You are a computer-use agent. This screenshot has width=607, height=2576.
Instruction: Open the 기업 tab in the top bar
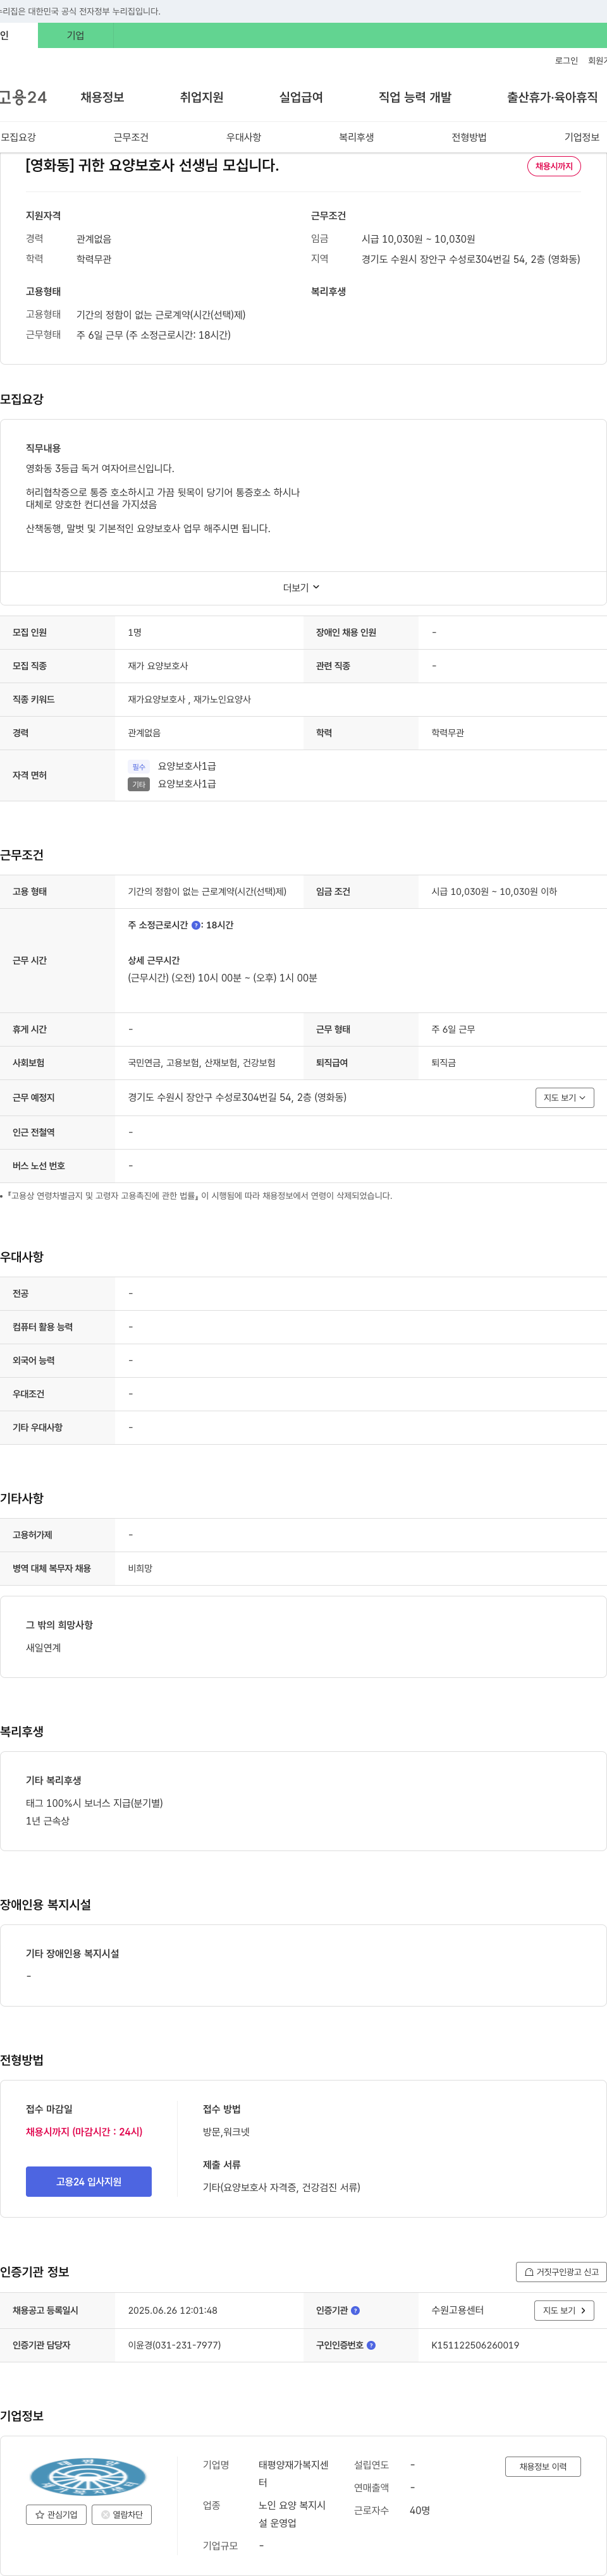pyautogui.click(x=76, y=35)
